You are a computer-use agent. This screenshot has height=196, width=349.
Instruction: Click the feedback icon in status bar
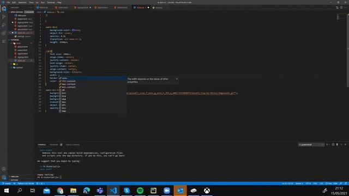pyautogui.click(x=341, y=183)
